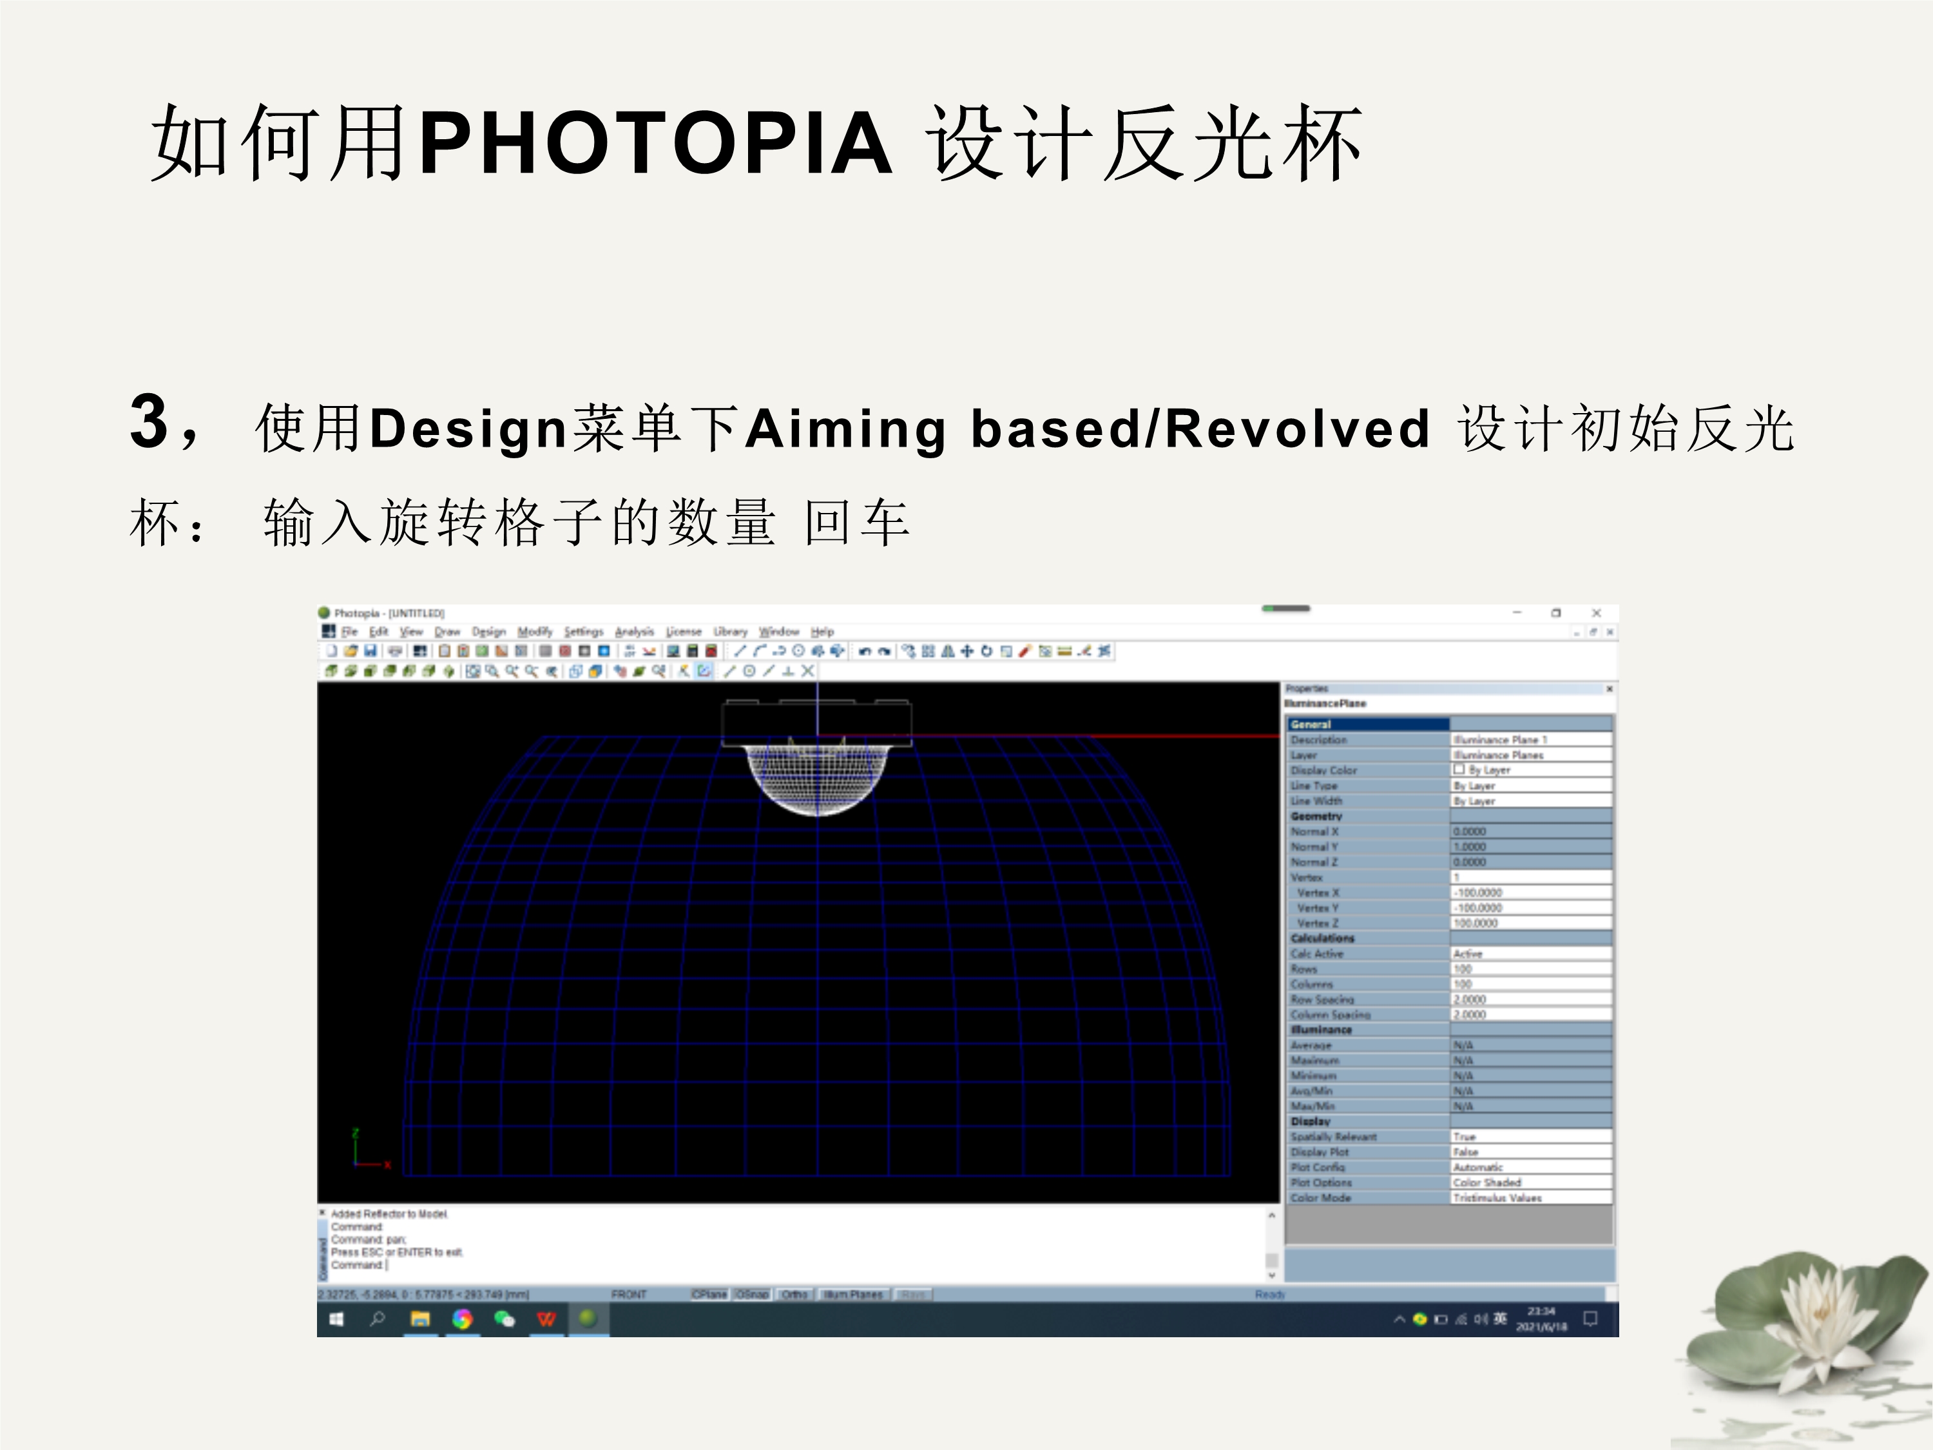This screenshot has width=1933, height=1450.
Task: Toggle OSnap in status bar
Action: click(751, 1295)
